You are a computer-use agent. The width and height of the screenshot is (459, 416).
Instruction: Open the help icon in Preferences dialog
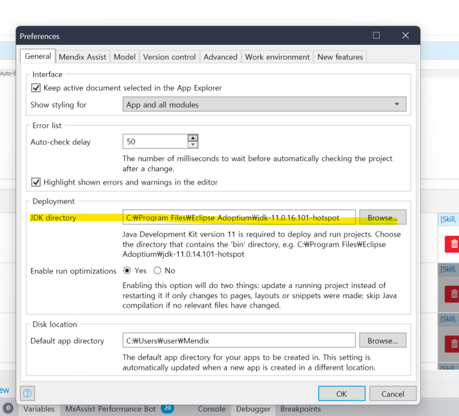(x=27, y=393)
